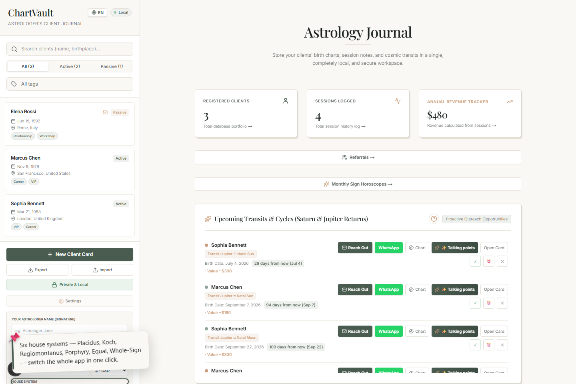Click the Relationship tag on Elena Rossi's card

23,136
